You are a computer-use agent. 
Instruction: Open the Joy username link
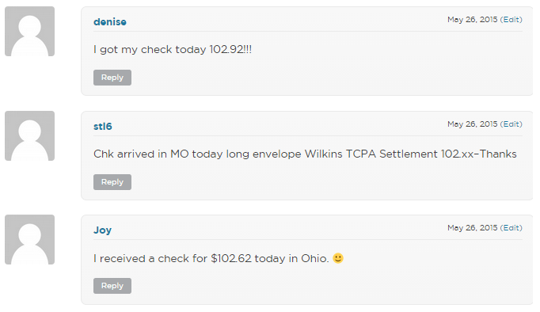(x=103, y=230)
